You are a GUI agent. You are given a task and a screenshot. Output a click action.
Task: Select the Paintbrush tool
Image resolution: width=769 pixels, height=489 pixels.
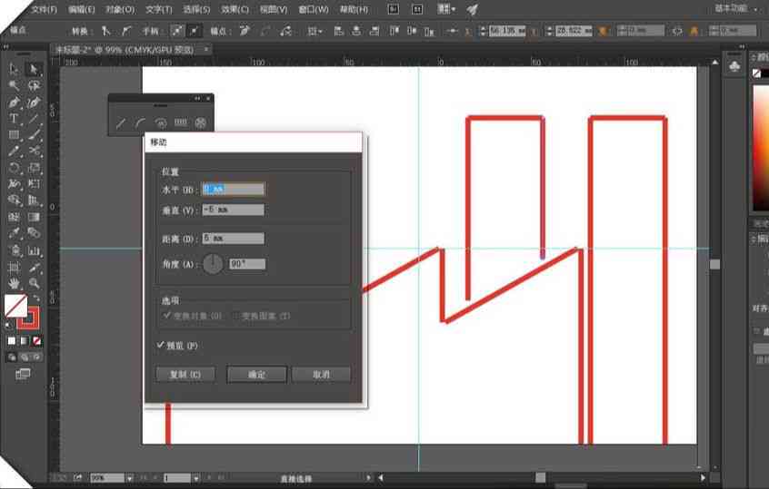click(x=34, y=134)
